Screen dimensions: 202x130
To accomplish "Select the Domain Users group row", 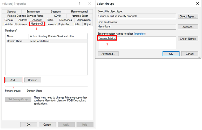I will coord(15,41).
